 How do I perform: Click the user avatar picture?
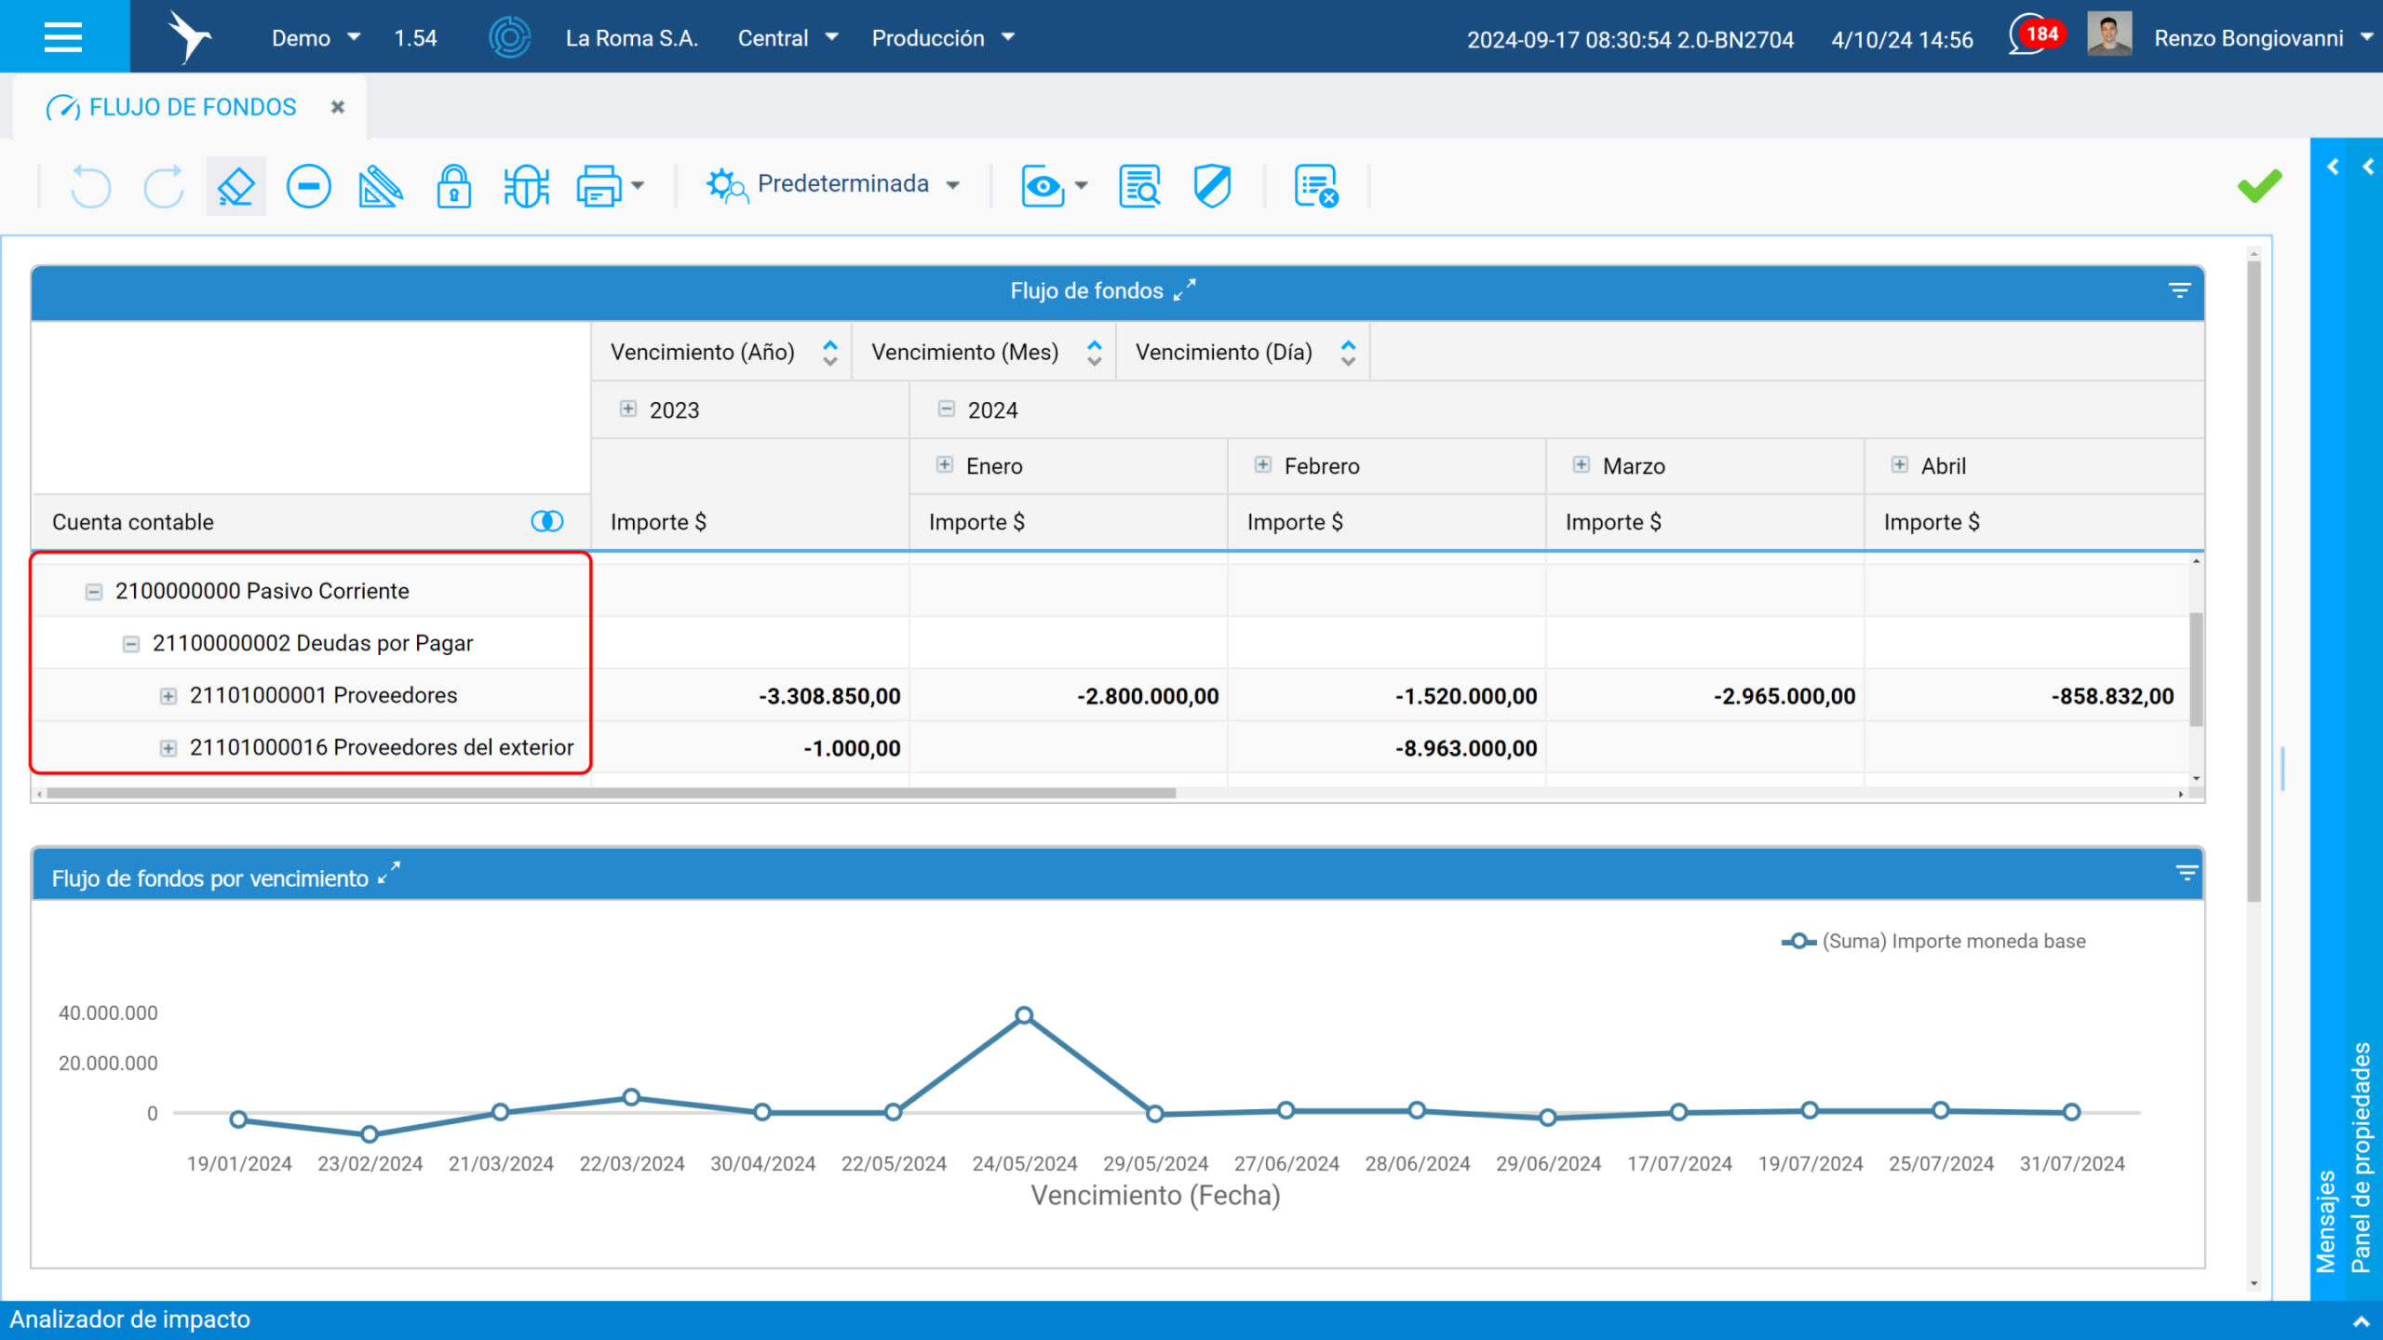(2109, 34)
